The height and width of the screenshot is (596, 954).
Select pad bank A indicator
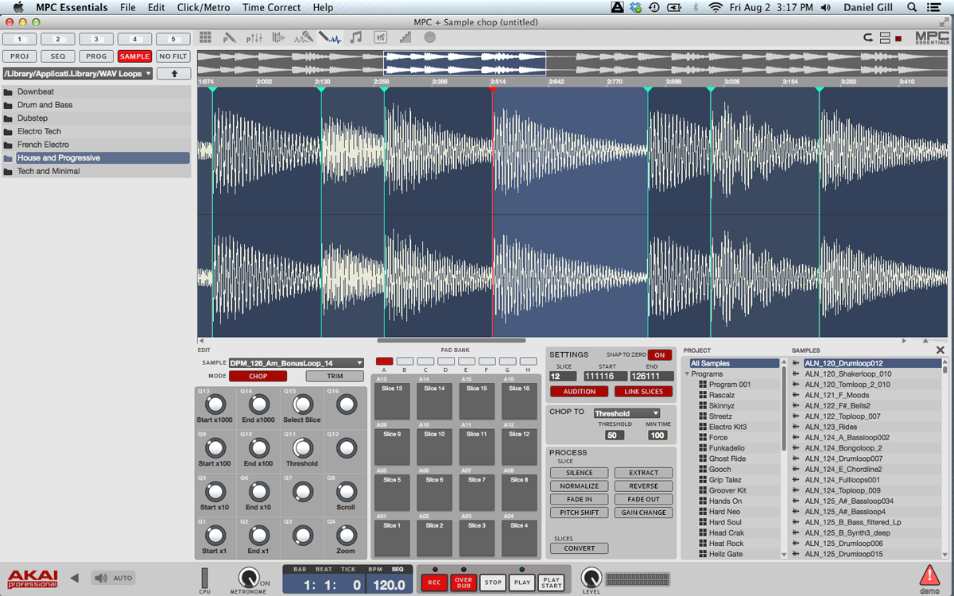click(385, 361)
